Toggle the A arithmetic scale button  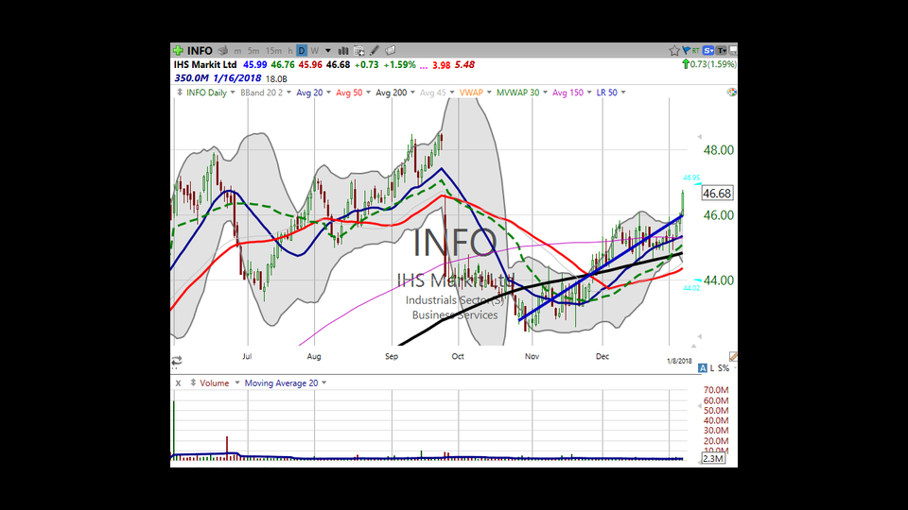[x=703, y=368]
